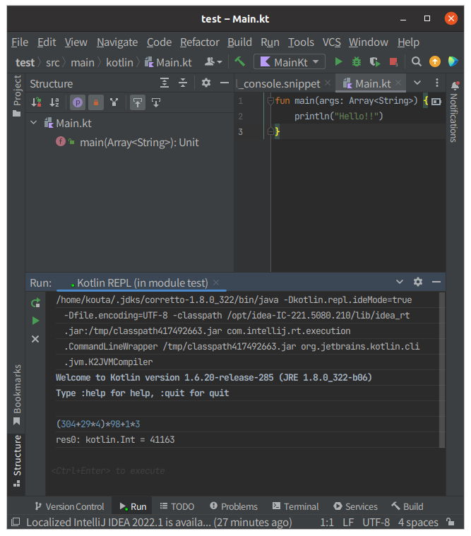Toggle autoscroll from source in Structure
Screen dimensions: 471x536
156,102
